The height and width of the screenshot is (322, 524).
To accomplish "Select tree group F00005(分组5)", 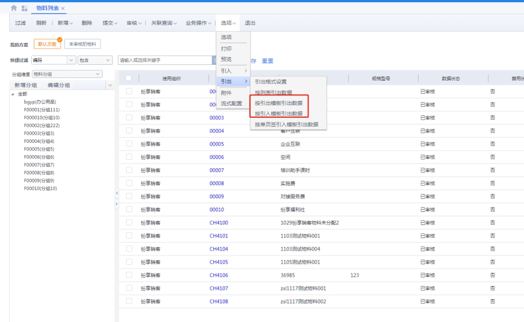I will (39, 149).
